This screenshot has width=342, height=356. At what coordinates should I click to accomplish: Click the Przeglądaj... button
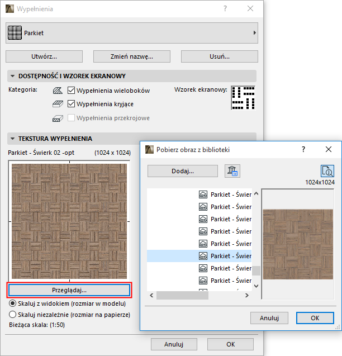point(69,290)
